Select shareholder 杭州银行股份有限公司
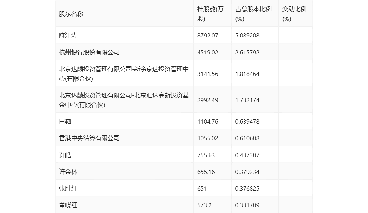 click(x=89, y=52)
